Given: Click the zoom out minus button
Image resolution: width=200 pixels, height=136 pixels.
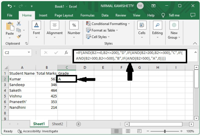Looking at the screenshot, I should [x=148, y=131].
